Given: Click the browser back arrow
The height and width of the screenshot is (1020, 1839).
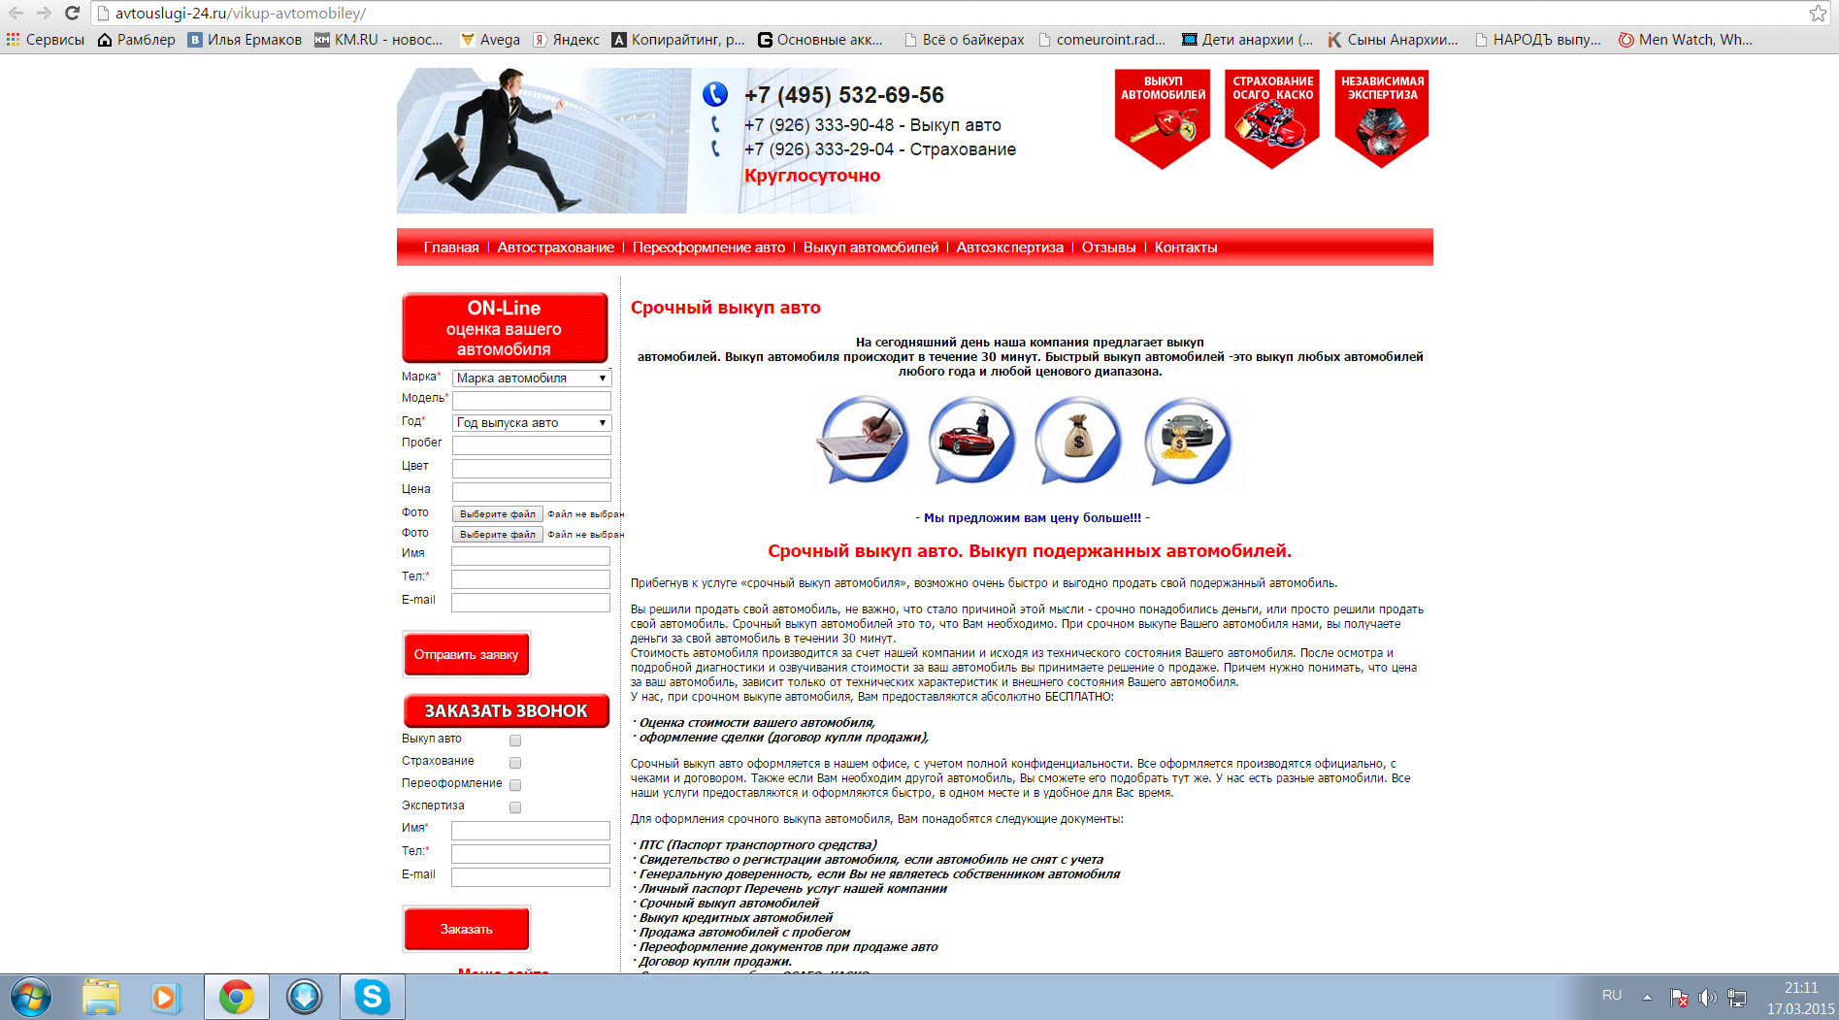Looking at the screenshot, I should [x=16, y=13].
